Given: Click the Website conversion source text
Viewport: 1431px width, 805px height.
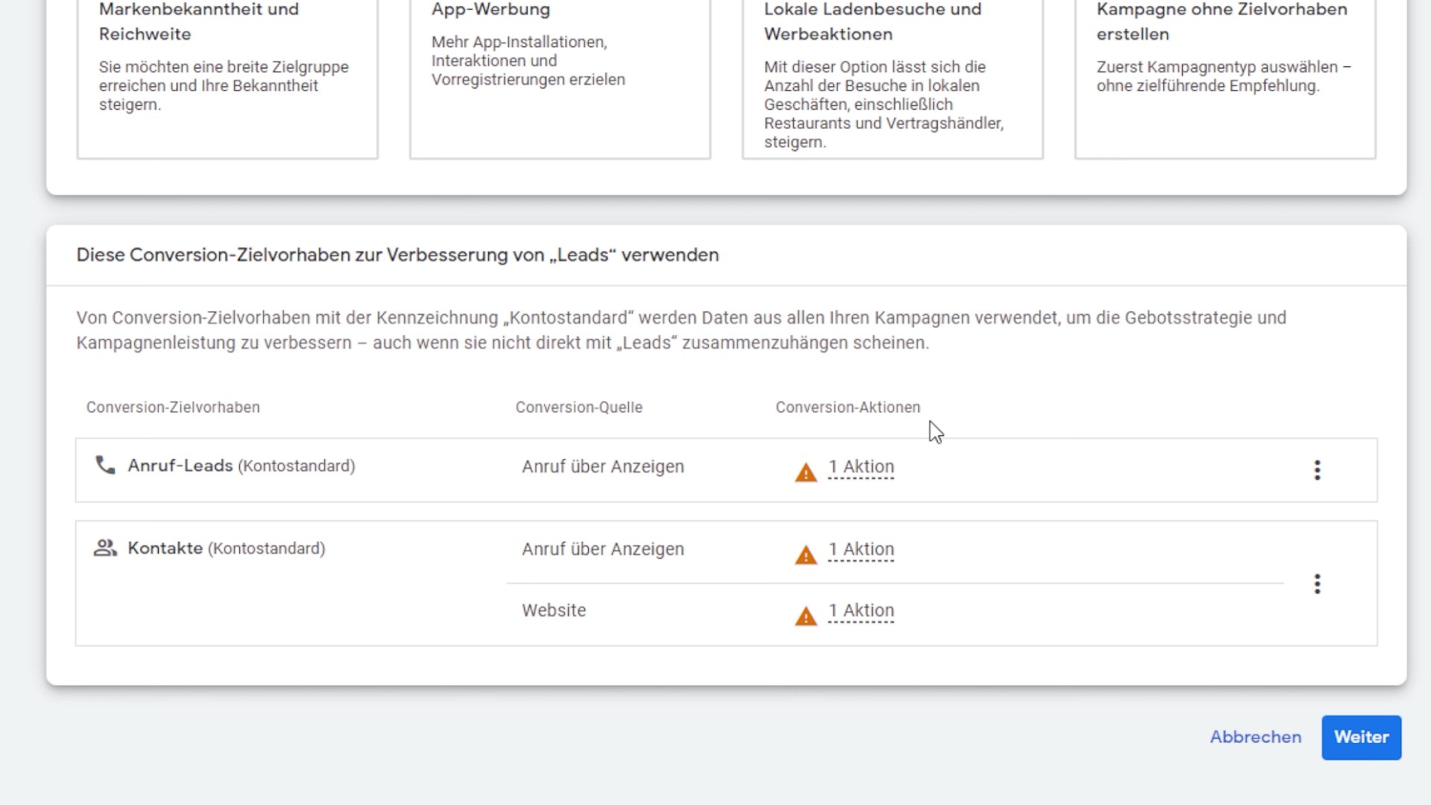Looking at the screenshot, I should pyautogui.click(x=554, y=610).
